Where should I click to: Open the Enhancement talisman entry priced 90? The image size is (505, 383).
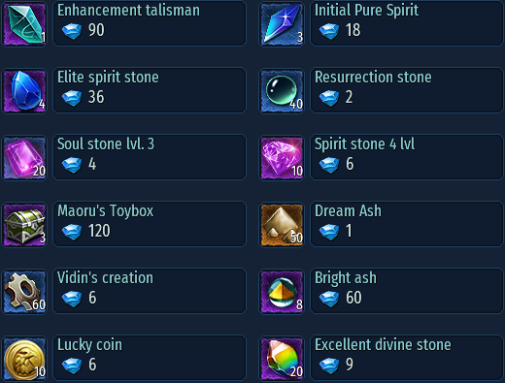coord(150,23)
